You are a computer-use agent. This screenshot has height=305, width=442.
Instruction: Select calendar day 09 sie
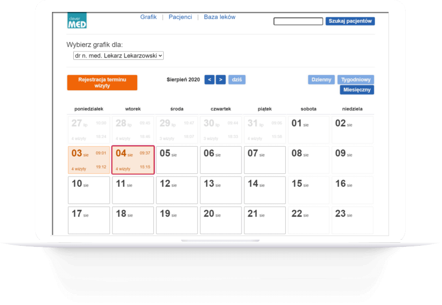click(352, 160)
